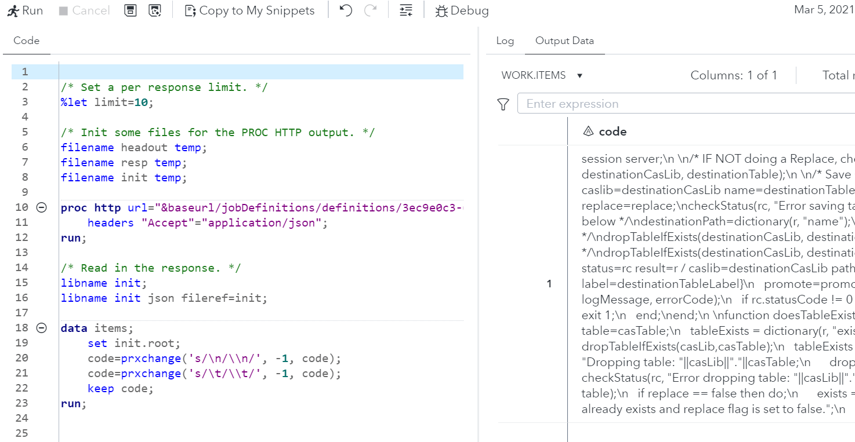The image size is (855, 442).
Task: Switch to the Log tab
Action: coord(505,41)
